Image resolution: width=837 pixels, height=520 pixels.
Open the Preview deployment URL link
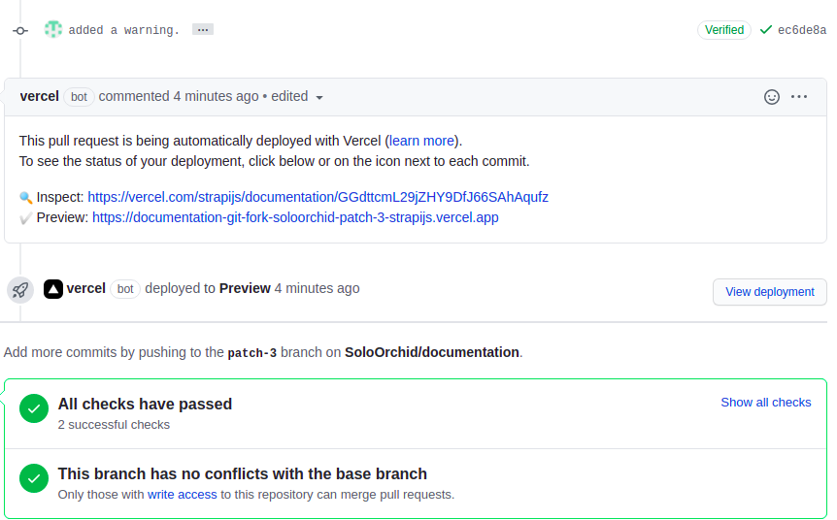295,217
